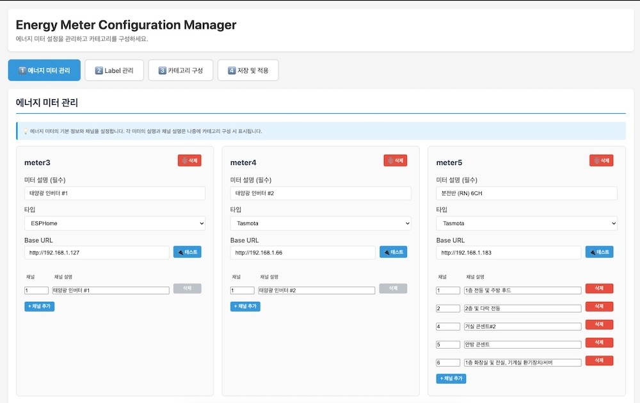The height and width of the screenshot is (403, 640).
Task: Open the meter3 type dropdown showing ESPHome
Action: [x=115, y=223]
